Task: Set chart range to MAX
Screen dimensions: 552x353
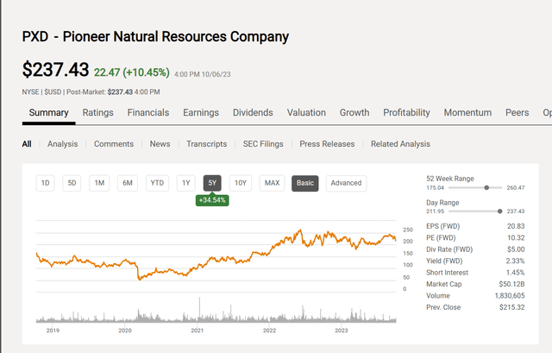Action: (x=273, y=183)
